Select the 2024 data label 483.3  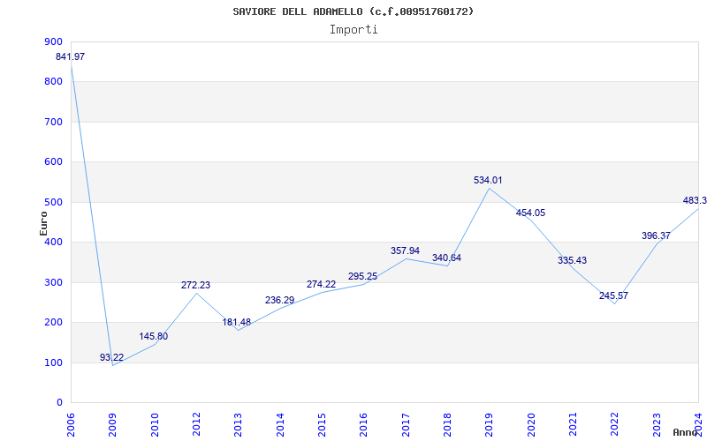(x=695, y=200)
